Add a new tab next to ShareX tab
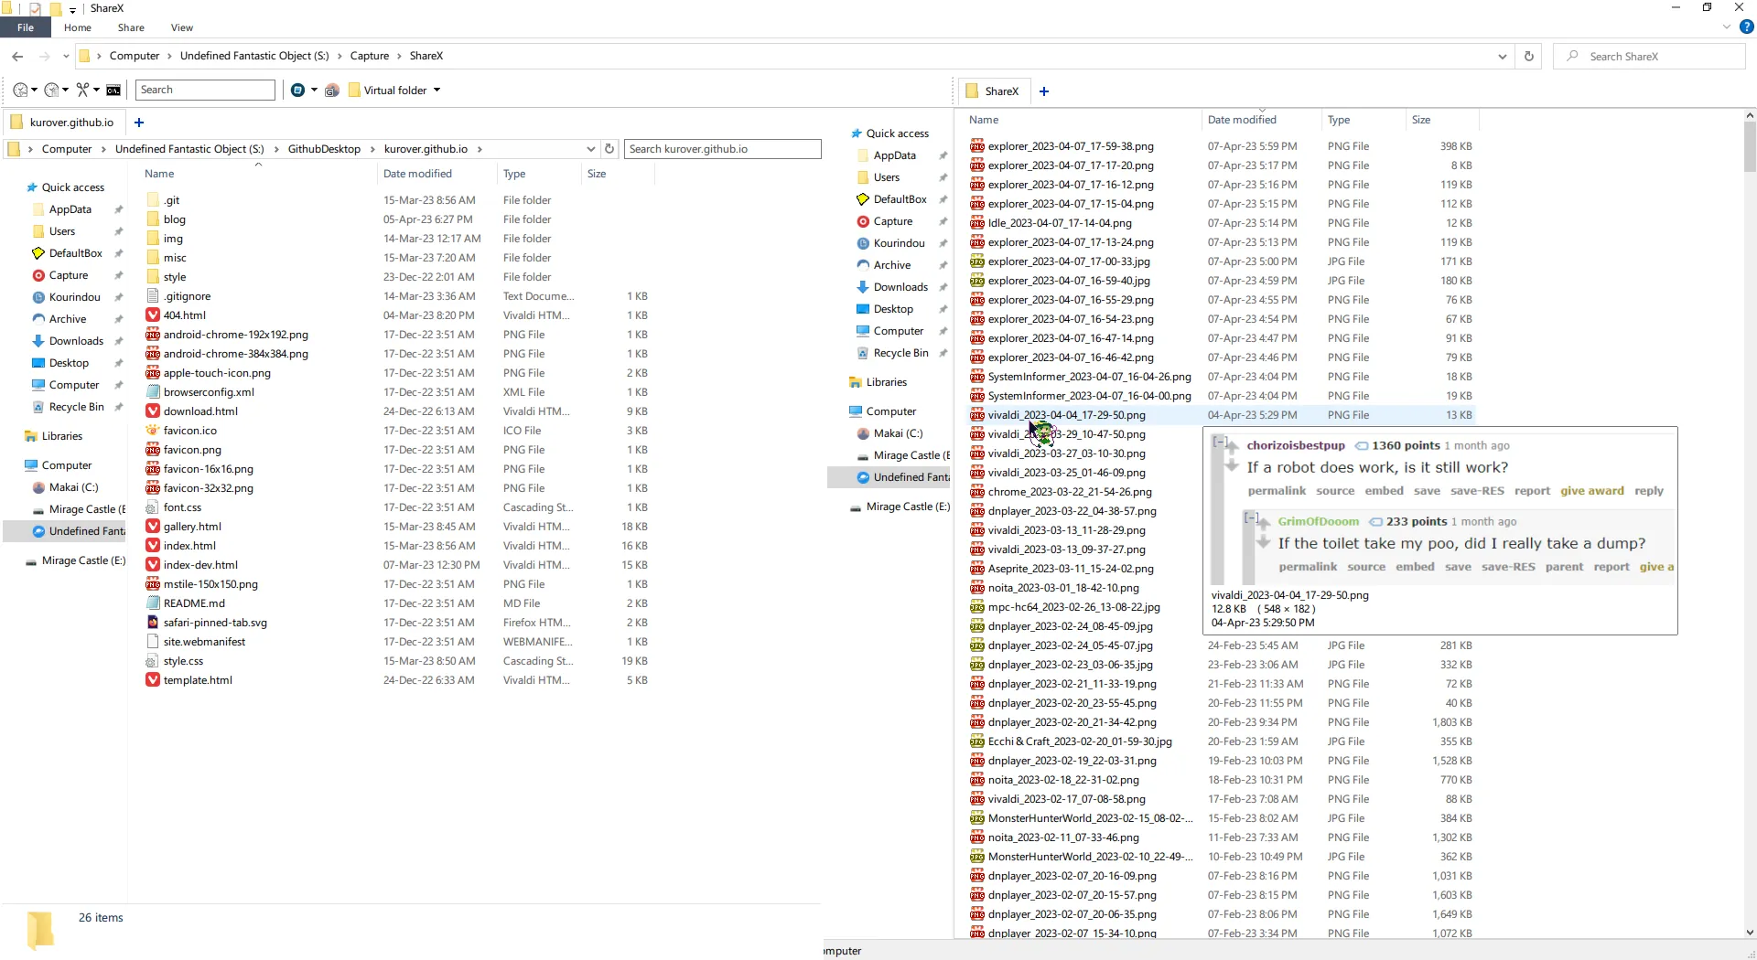Viewport: 1757px width, 960px height. (x=1044, y=91)
